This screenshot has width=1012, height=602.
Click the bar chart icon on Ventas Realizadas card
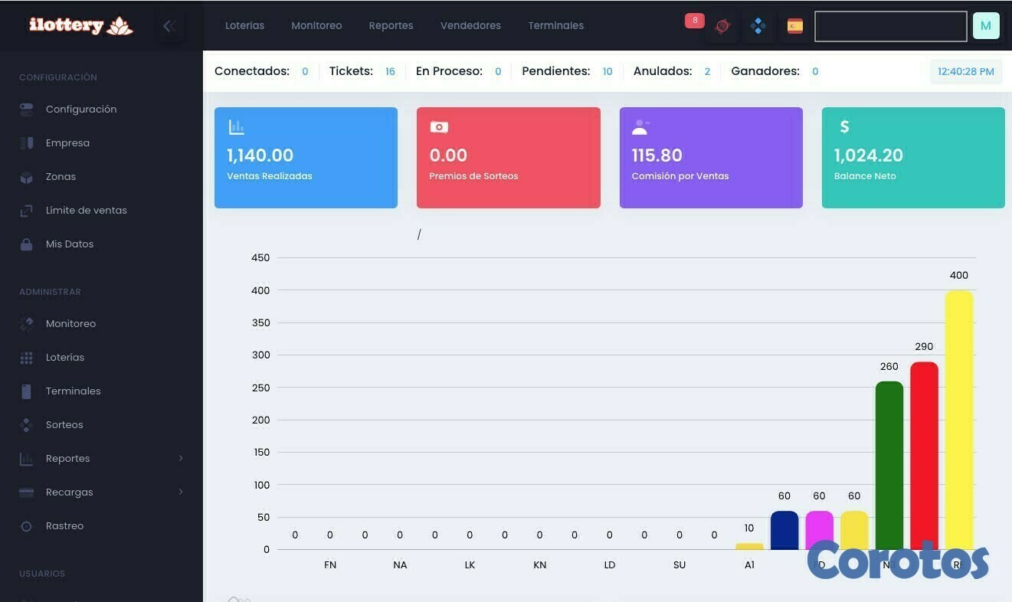pyautogui.click(x=235, y=126)
